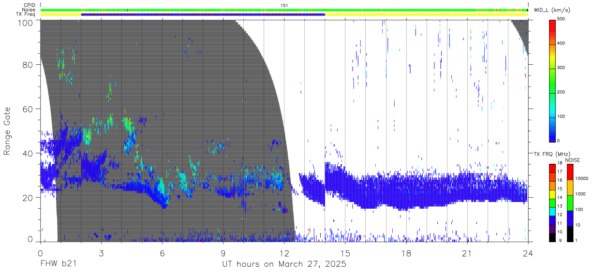Click the 1000 label on noise legend
This screenshot has width=594, height=274.
[581, 194]
